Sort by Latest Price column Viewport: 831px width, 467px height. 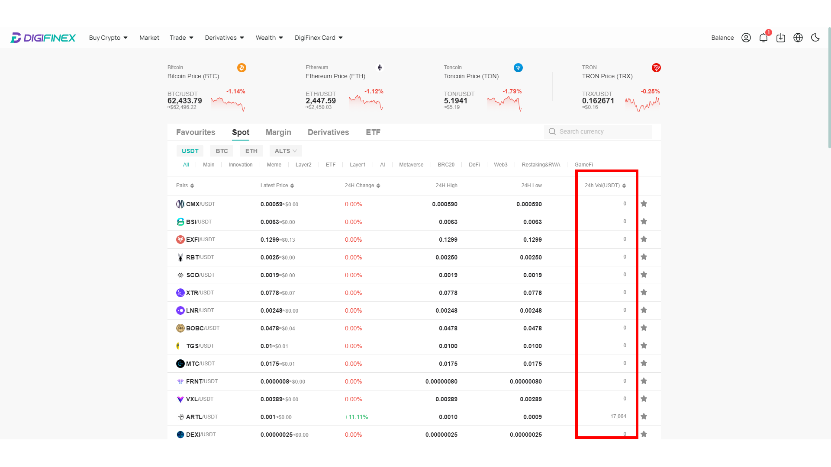click(277, 186)
